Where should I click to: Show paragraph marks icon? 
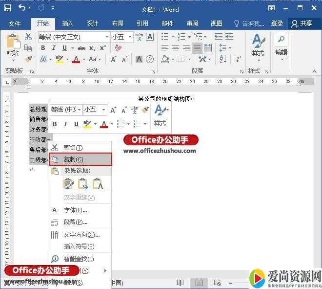coord(238,59)
